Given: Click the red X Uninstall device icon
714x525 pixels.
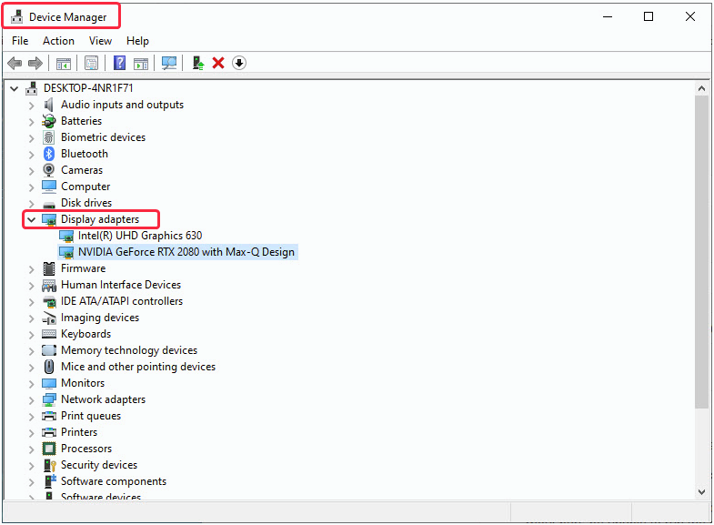Looking at the screenshot, I should tap(218, 63).
